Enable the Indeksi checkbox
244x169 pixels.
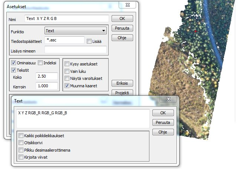coord(40,63)
